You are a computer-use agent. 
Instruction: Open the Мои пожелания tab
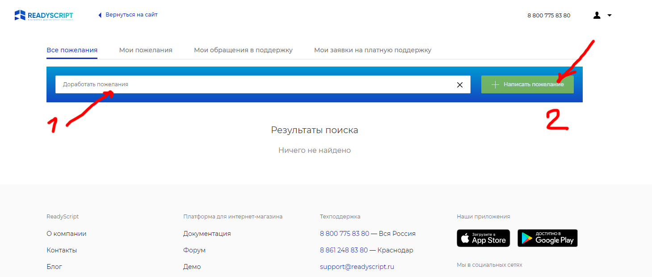[x=146, y=50]
